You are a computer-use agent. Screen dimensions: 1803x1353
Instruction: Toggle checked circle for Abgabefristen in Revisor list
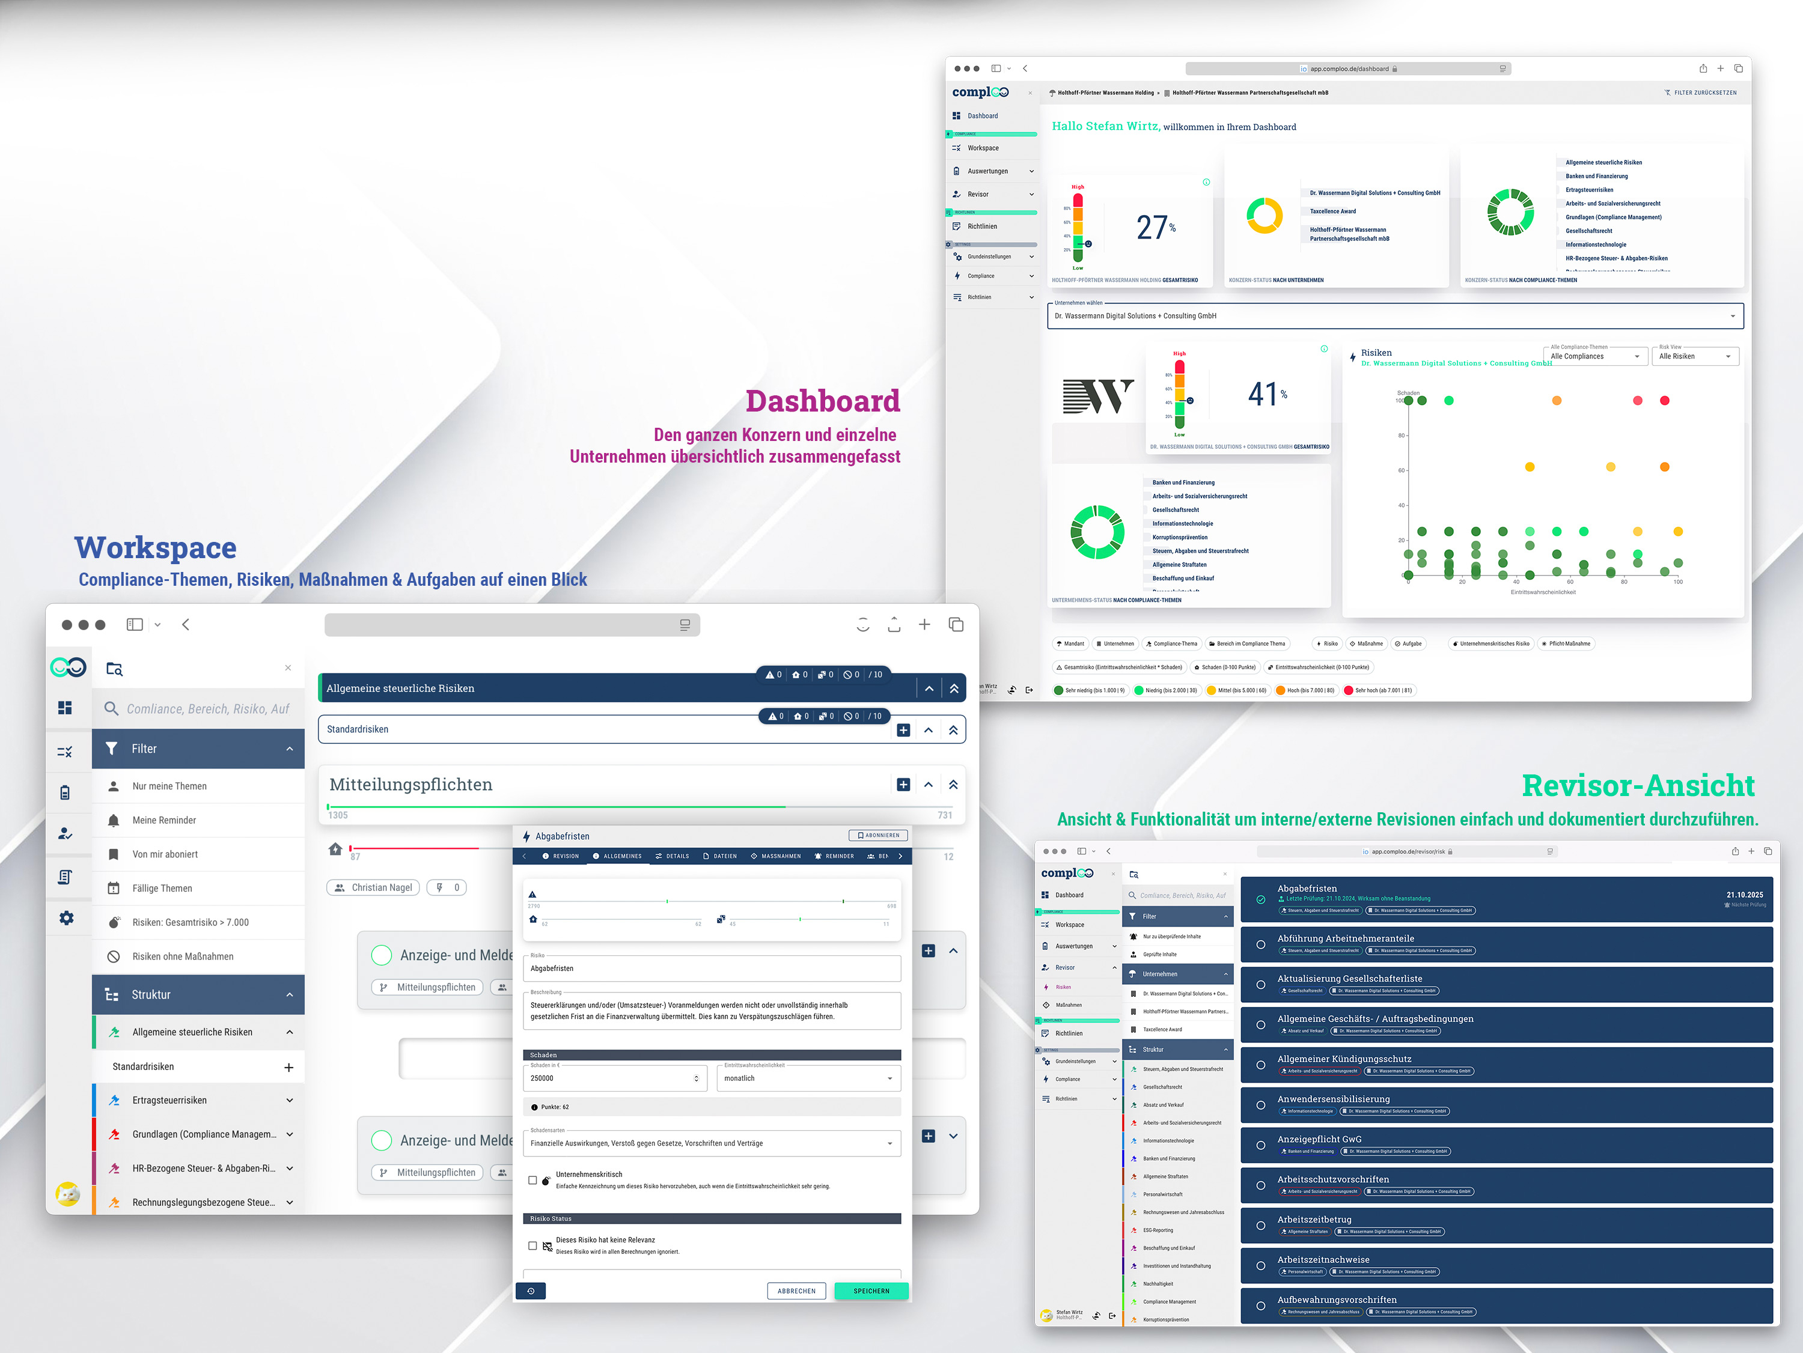pos(1261,900)
